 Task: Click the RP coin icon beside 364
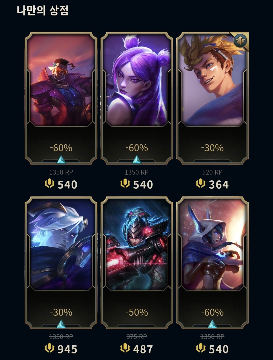point(201,183)
